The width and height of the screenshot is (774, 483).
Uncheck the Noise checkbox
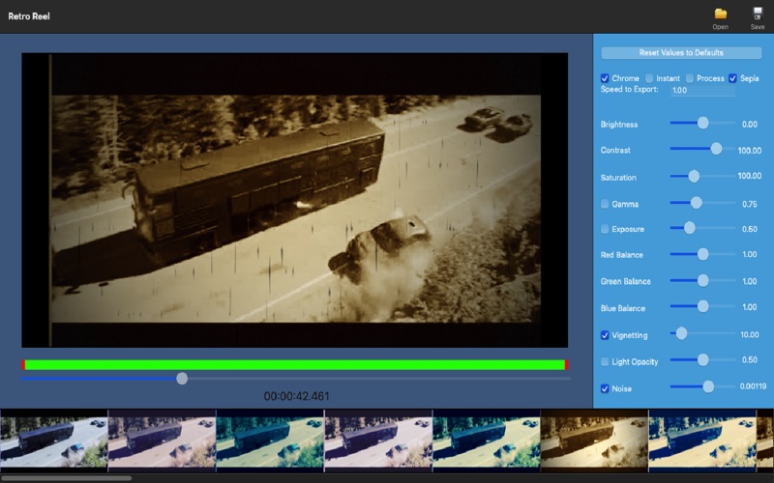605,388
